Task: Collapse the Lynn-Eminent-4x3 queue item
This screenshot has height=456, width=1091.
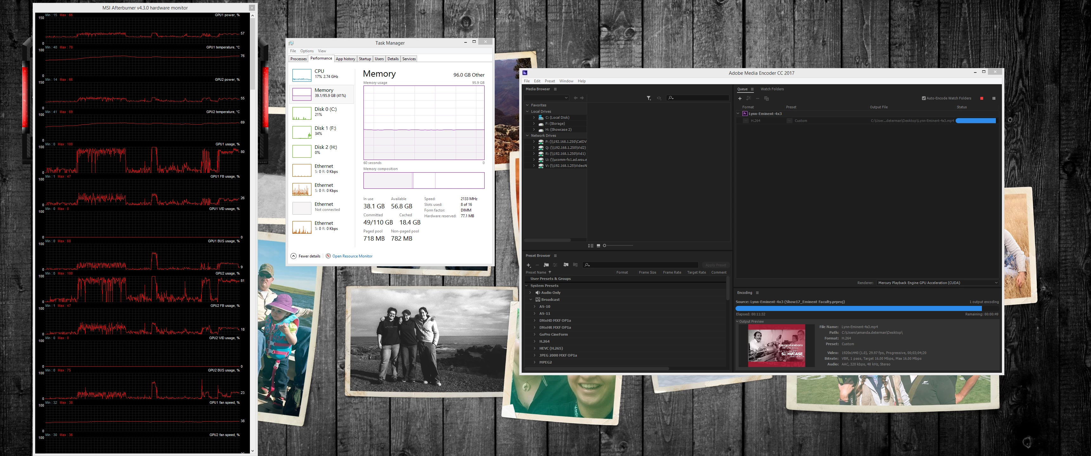Action: [x=738, y=113]
